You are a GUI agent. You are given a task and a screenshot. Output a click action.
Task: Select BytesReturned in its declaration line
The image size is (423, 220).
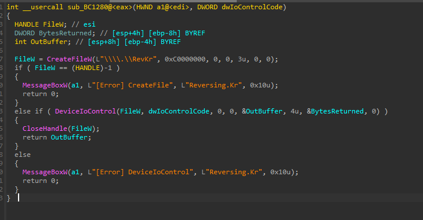(66, 33)
